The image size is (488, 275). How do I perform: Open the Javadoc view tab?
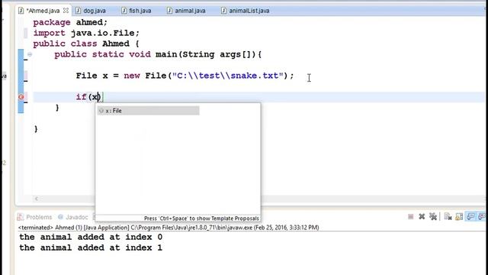(x=73, y=217)
